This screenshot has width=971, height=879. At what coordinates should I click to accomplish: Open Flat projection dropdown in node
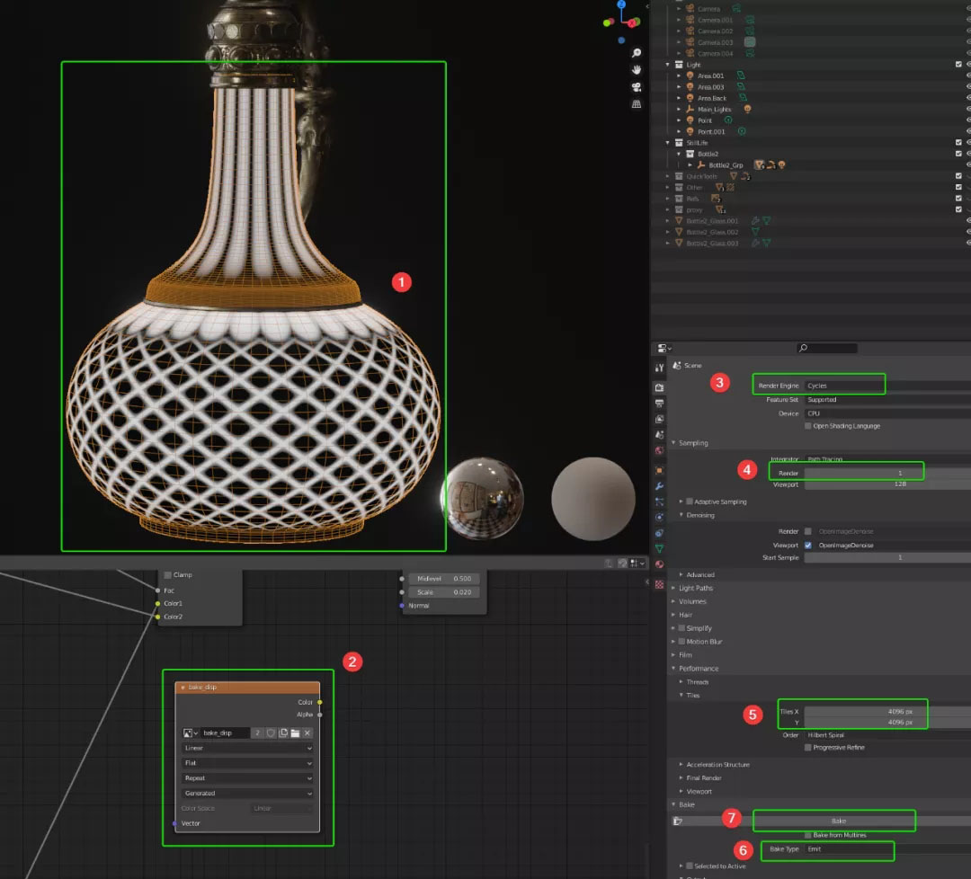coord(248,763)
